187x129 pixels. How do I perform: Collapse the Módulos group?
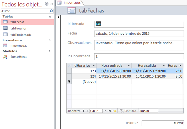point(50,51)
